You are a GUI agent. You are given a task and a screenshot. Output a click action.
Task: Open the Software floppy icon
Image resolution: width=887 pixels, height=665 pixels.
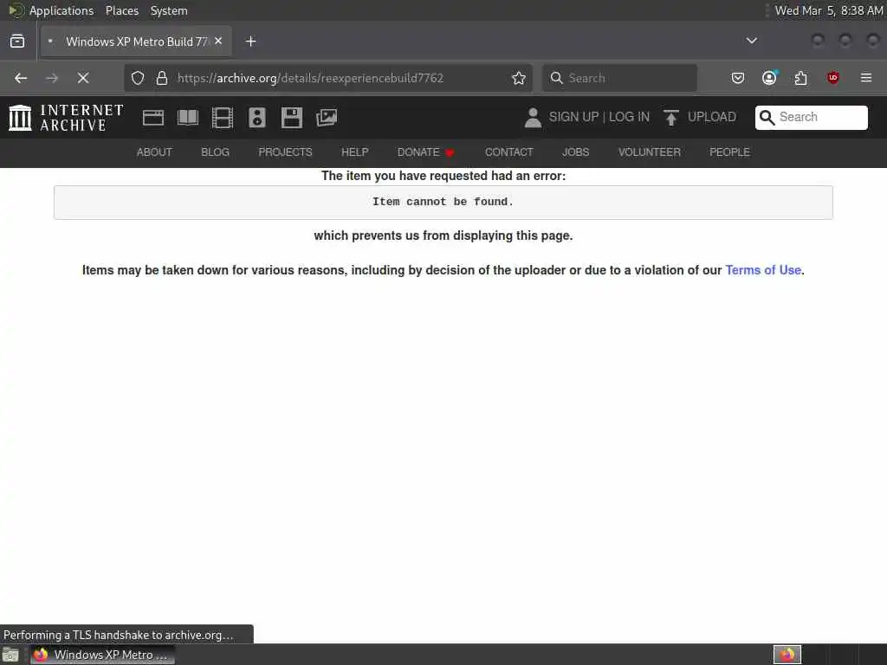click(292, 118)
